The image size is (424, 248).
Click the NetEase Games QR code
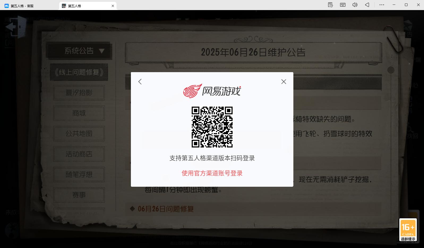click(212, 127)
